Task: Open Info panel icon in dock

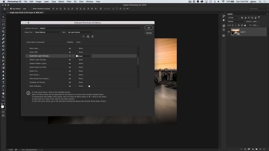Action: 224,30
